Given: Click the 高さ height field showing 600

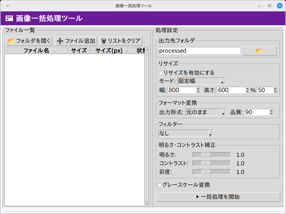Looking at the screenshot, I should [231, 90].
